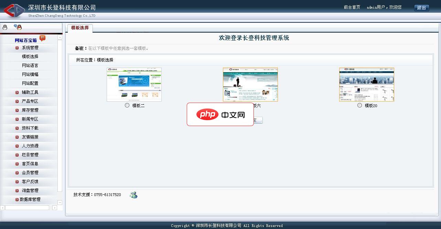Click the 退出 logout button
441x229 pixels.
(421, 8)
